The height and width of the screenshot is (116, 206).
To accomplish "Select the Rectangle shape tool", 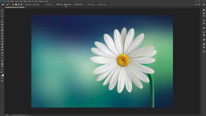I will (2, 61).
